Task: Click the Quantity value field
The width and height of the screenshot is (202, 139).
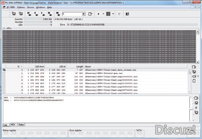Action: click(x=38, y=19)
